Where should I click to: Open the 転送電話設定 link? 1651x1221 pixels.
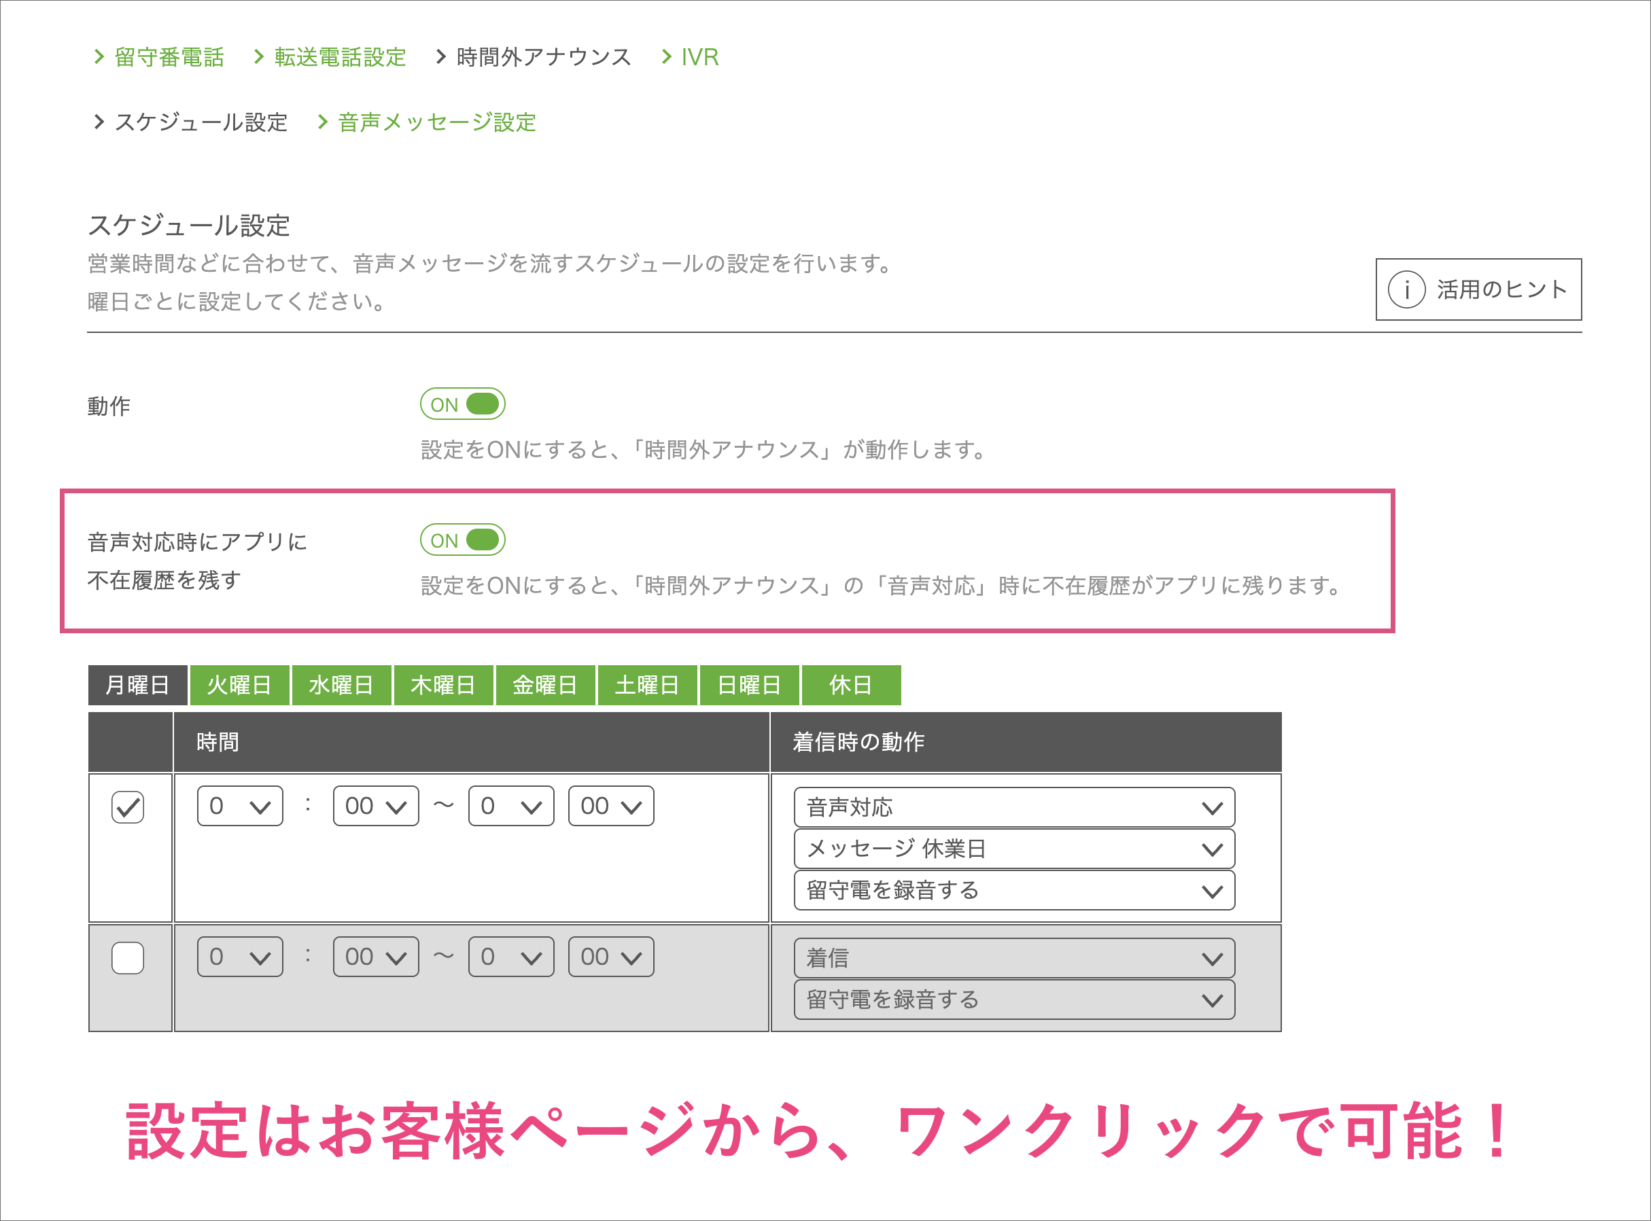[340, 57]
